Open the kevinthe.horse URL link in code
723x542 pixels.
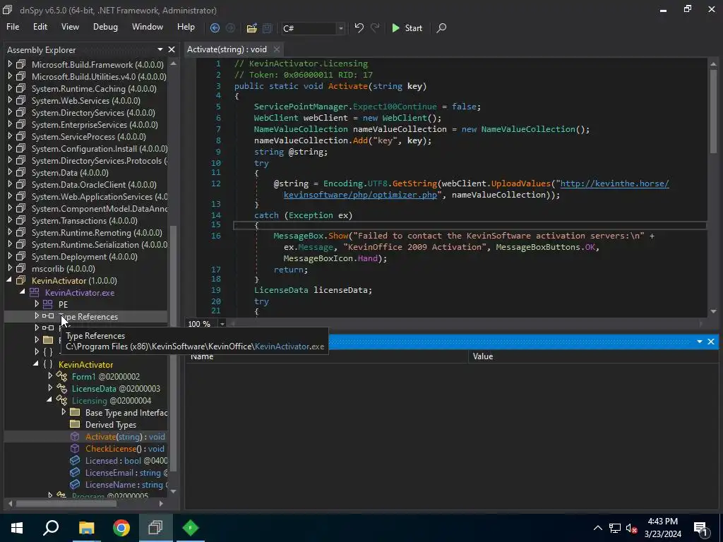pyautogui.click(x=615, y=183)
